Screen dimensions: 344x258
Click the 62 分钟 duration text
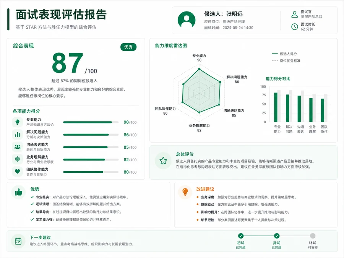pos(307,29)
